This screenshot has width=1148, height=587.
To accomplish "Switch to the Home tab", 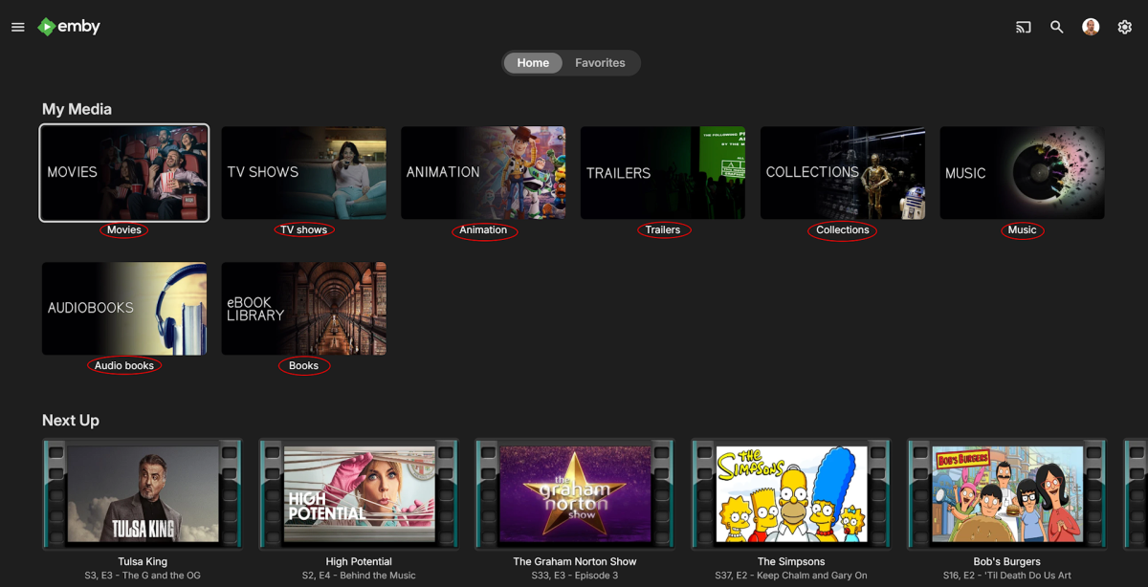I will 533,63.
